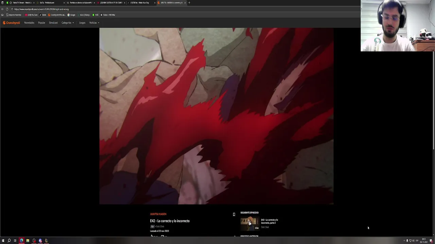435x244 pixels.
Task: Switch to the Kai'Sa ProBuilds tab
Action: pyautogui.click(x=51, y=3)
